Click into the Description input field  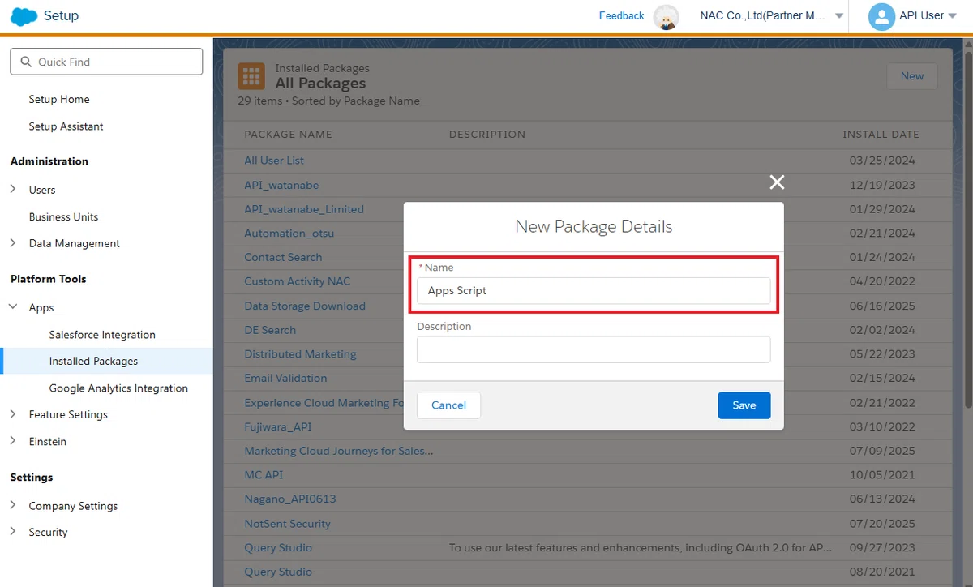pyautogui.click(x=594, y=349)
